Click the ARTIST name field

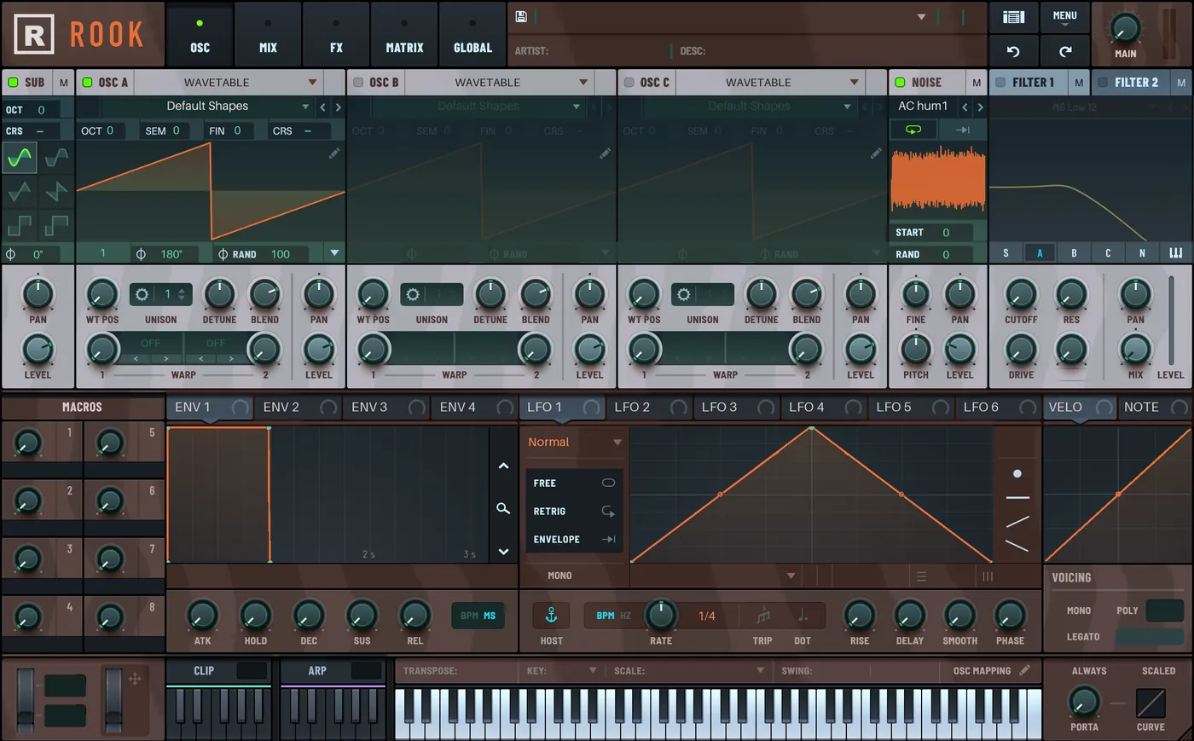(590, 51)
